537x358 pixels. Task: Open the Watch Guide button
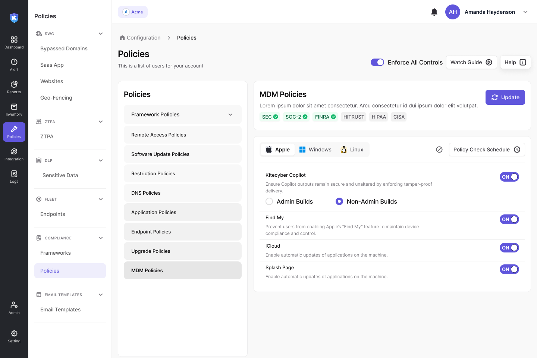471,62
